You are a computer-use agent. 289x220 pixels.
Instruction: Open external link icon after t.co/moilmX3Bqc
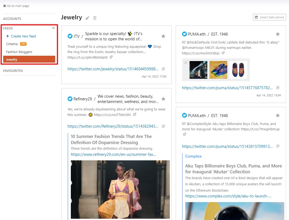coord(223,53)
